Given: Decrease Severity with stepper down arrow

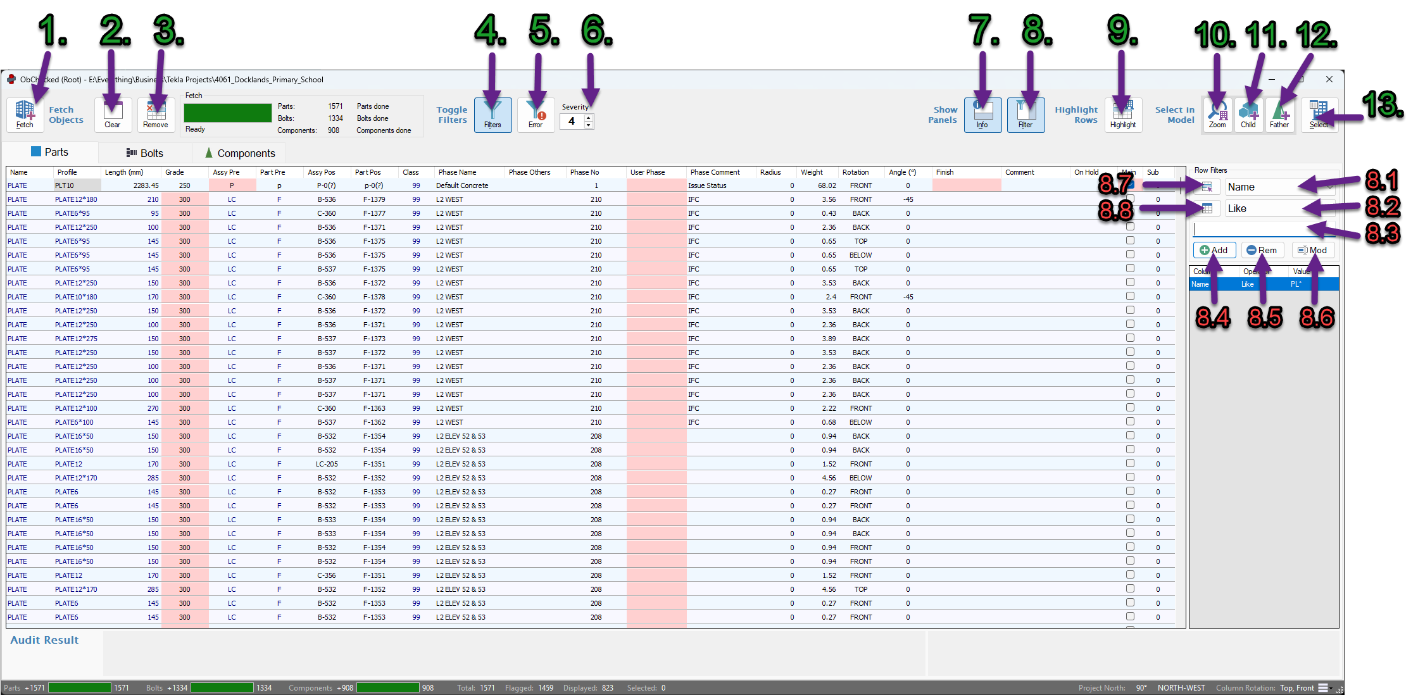Looking at the screenshot, I should point(589,125).
